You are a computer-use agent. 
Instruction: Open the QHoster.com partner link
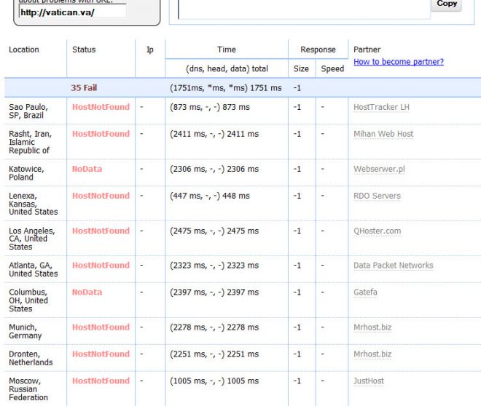(377, 231)
